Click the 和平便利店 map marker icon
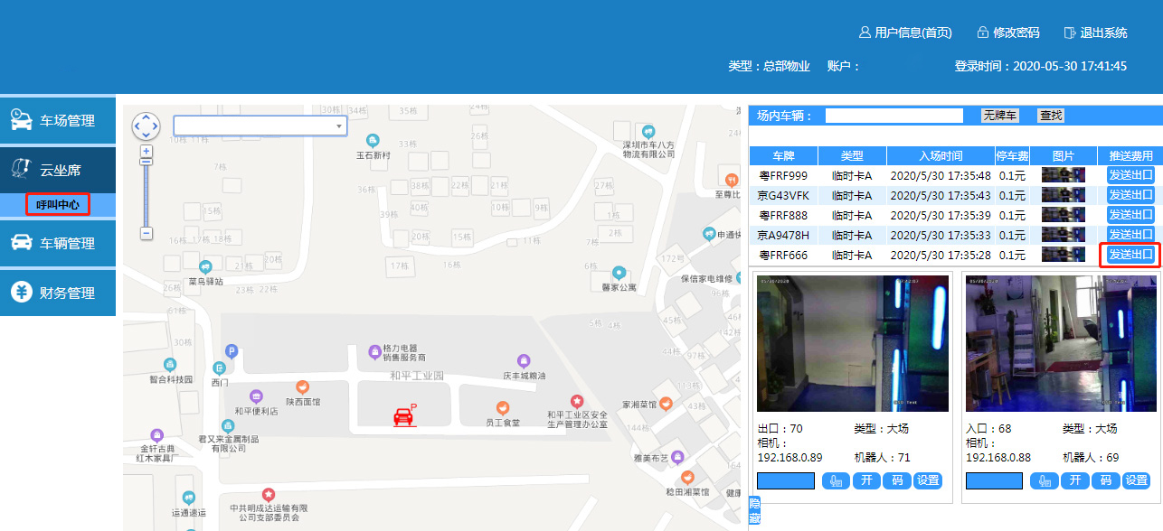The width and height of the screenshot is (1163, 531). pos(256,396)
